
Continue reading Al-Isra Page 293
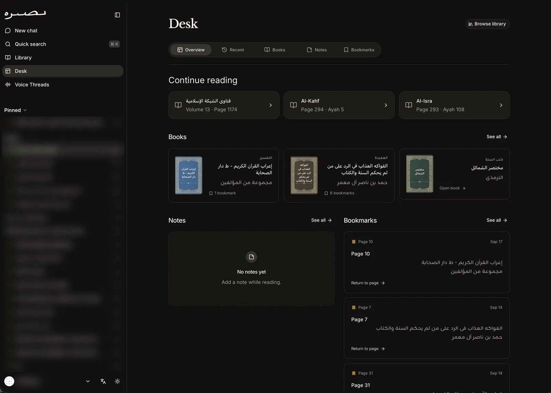pos(454,105)
